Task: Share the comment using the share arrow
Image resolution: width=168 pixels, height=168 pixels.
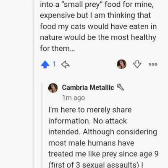Action: point(66,65)
